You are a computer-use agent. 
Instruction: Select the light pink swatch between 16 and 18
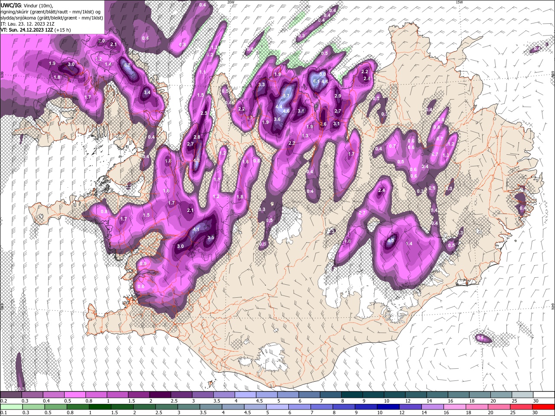tap(455, 407)
